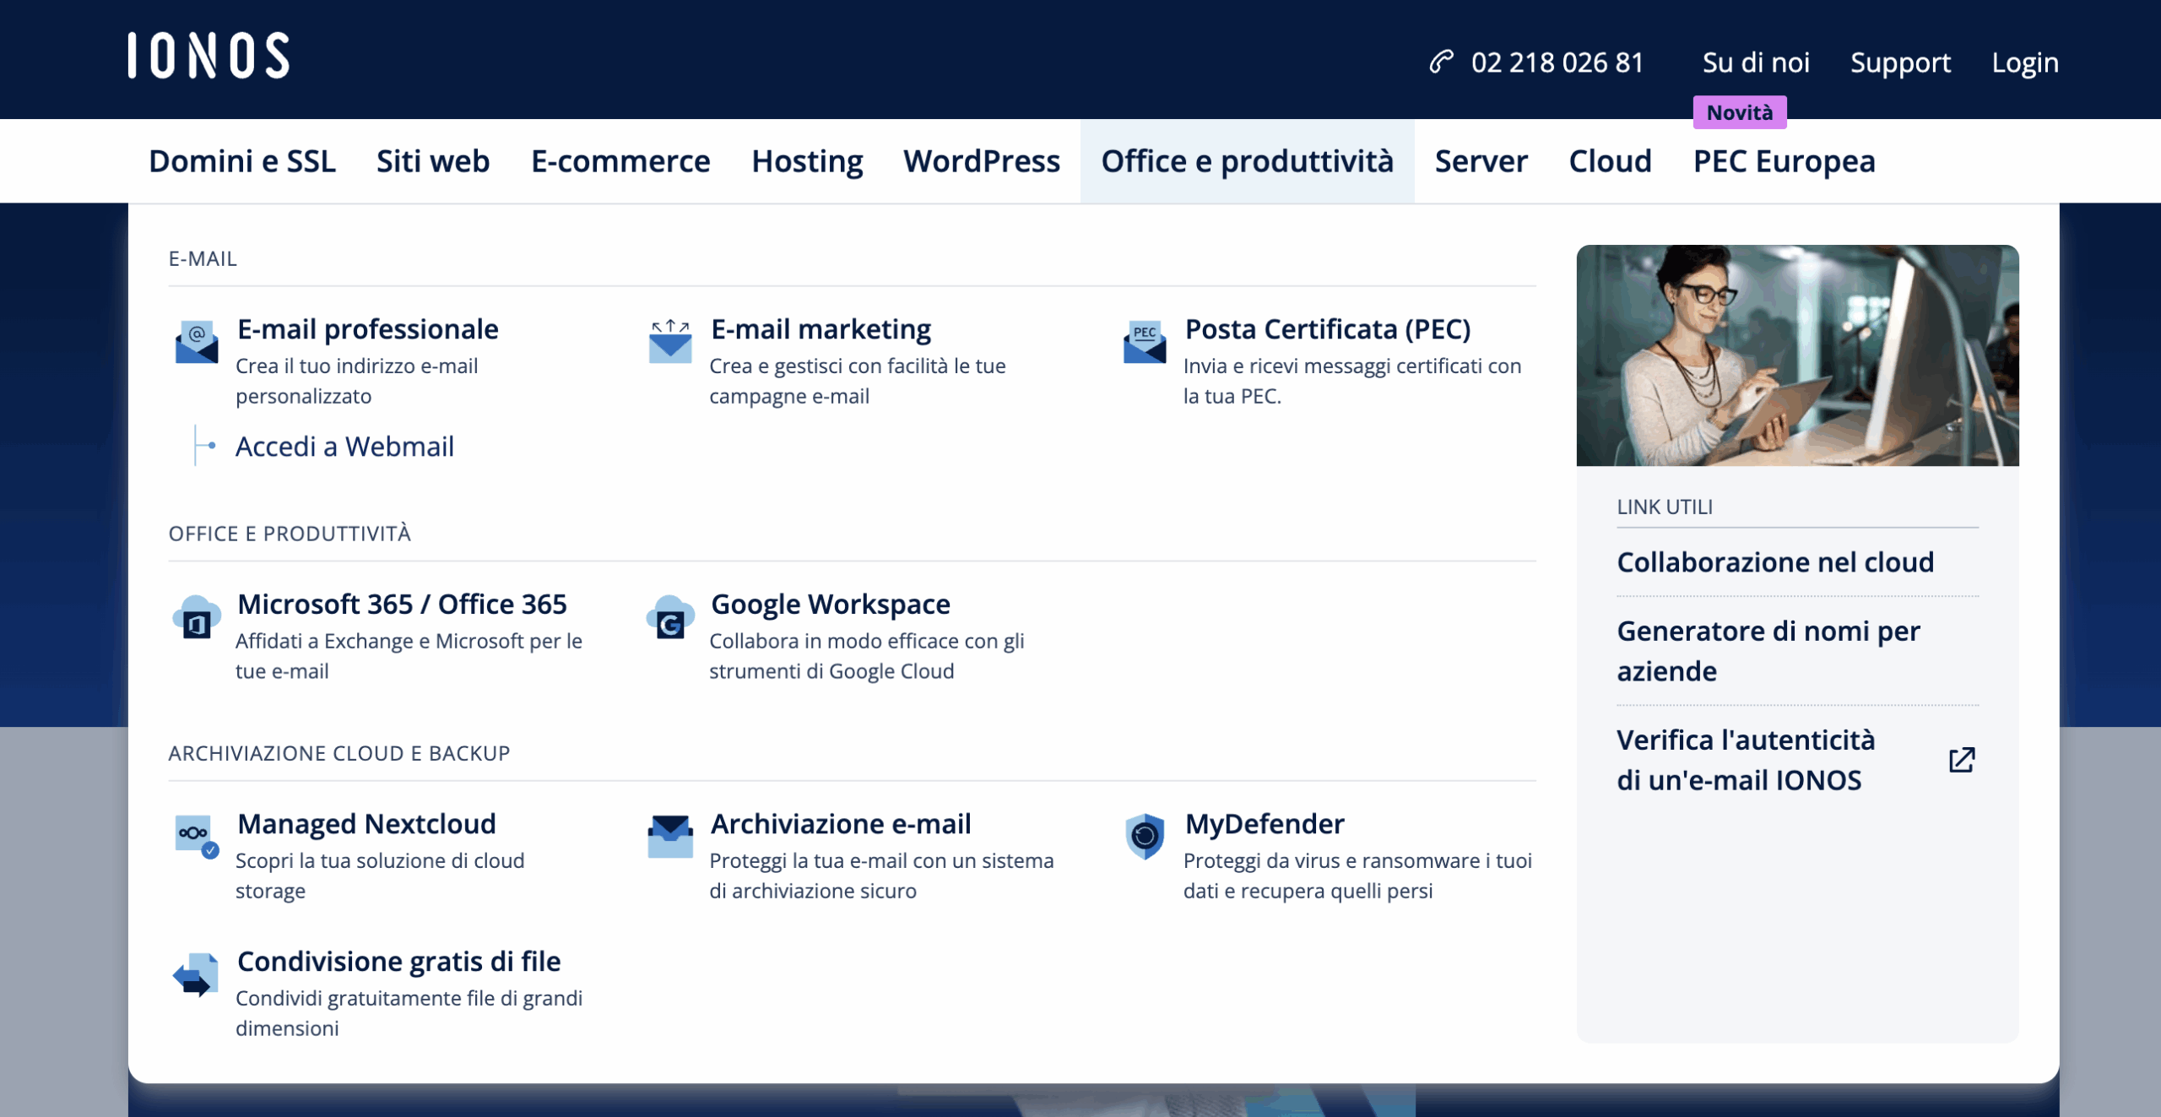2161x1117 pixels.
Task: Click the Google Workspace cloud icon
Action: click(x=670, y=617)
